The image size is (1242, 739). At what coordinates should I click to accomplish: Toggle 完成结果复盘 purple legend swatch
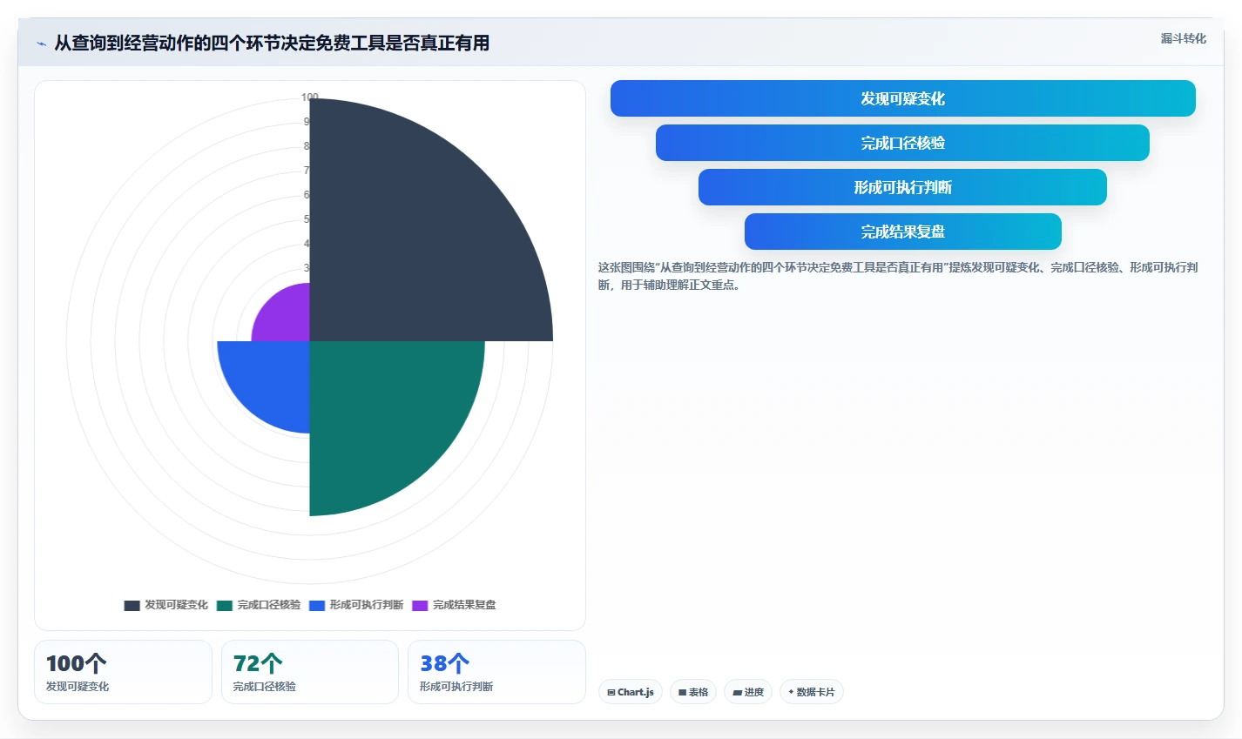[x=420, y=605]
